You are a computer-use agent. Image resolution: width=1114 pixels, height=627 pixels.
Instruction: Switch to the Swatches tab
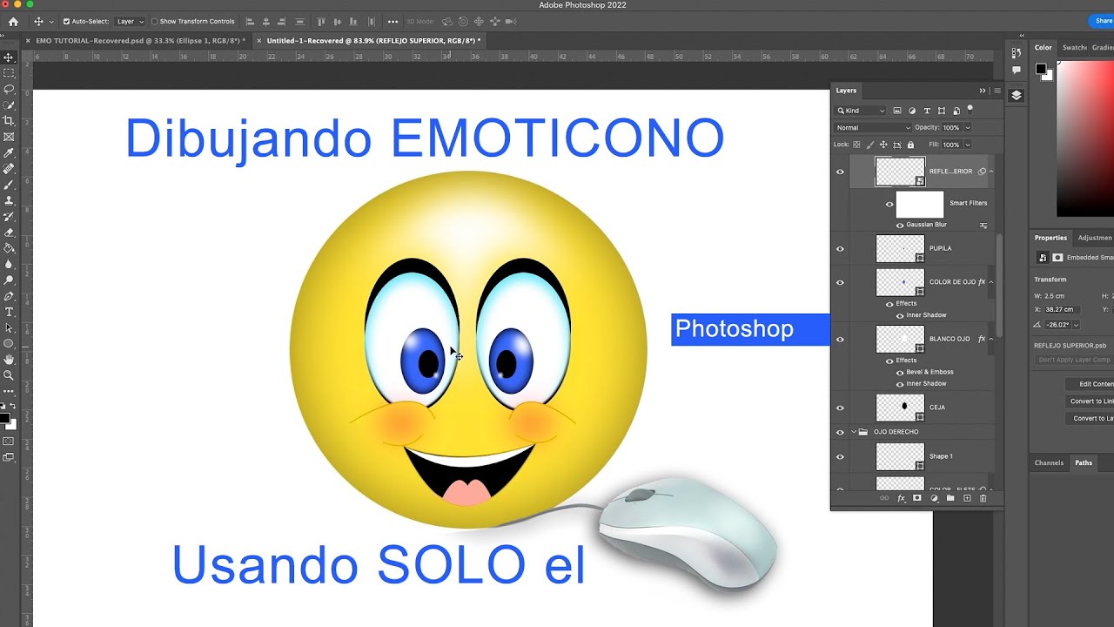click(x=1074, y=48)
